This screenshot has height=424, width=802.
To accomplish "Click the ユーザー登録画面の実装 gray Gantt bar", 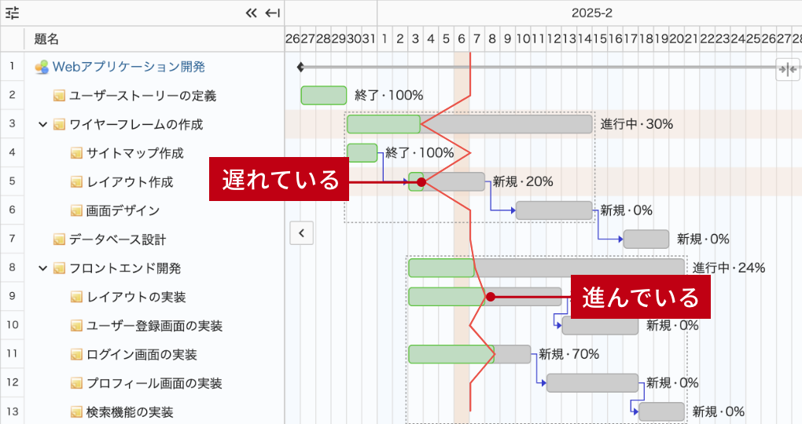I will [x=600, y=327].
